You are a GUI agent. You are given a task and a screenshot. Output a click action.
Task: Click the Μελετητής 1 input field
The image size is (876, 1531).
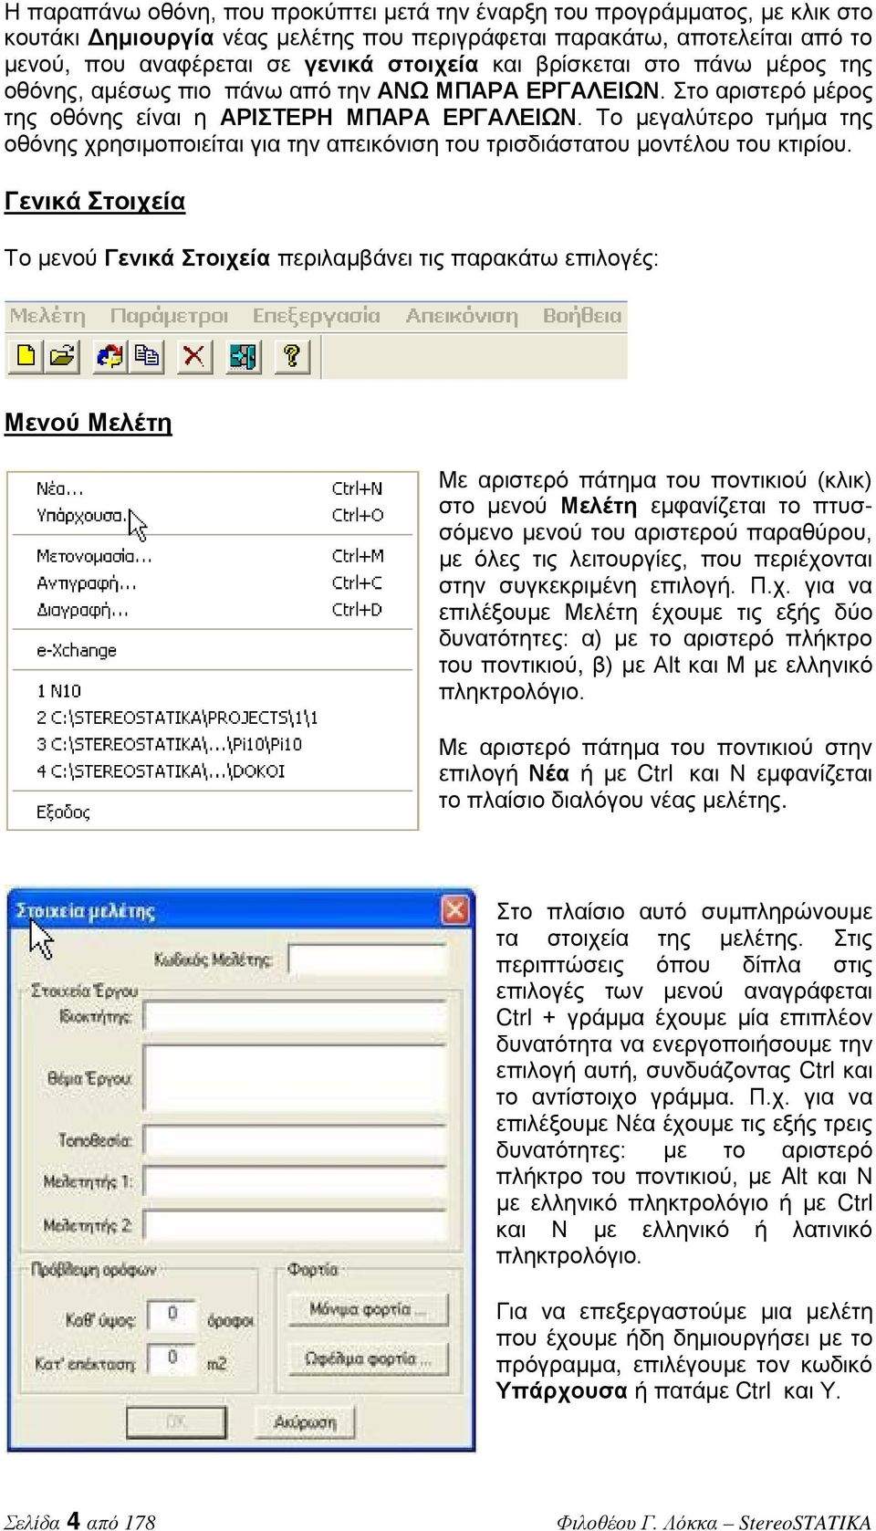point(297,1182)
